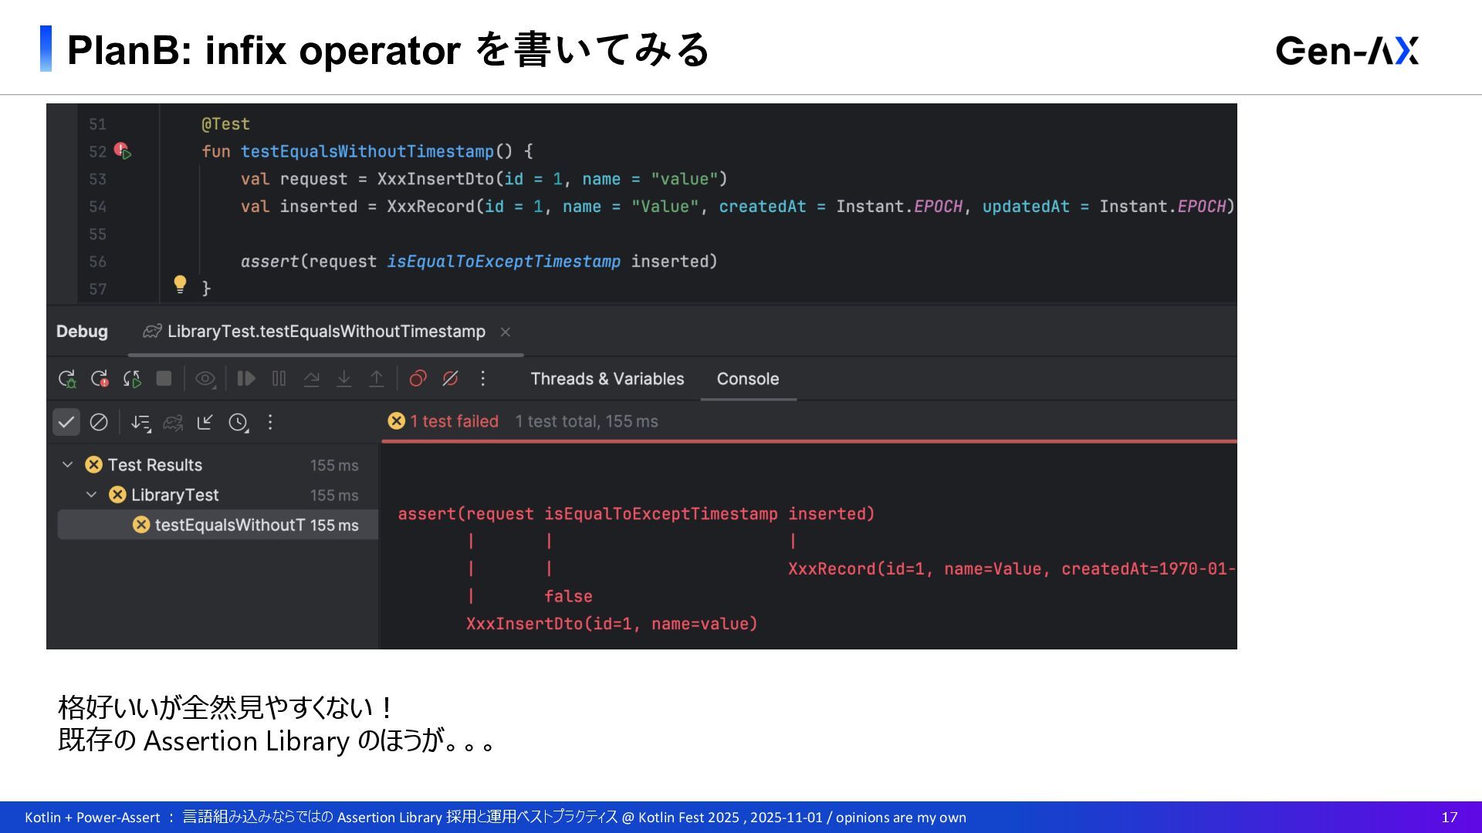Close the LibraryTest.testEqualsWithoutTimestamp debug tab

pos(506,332)
